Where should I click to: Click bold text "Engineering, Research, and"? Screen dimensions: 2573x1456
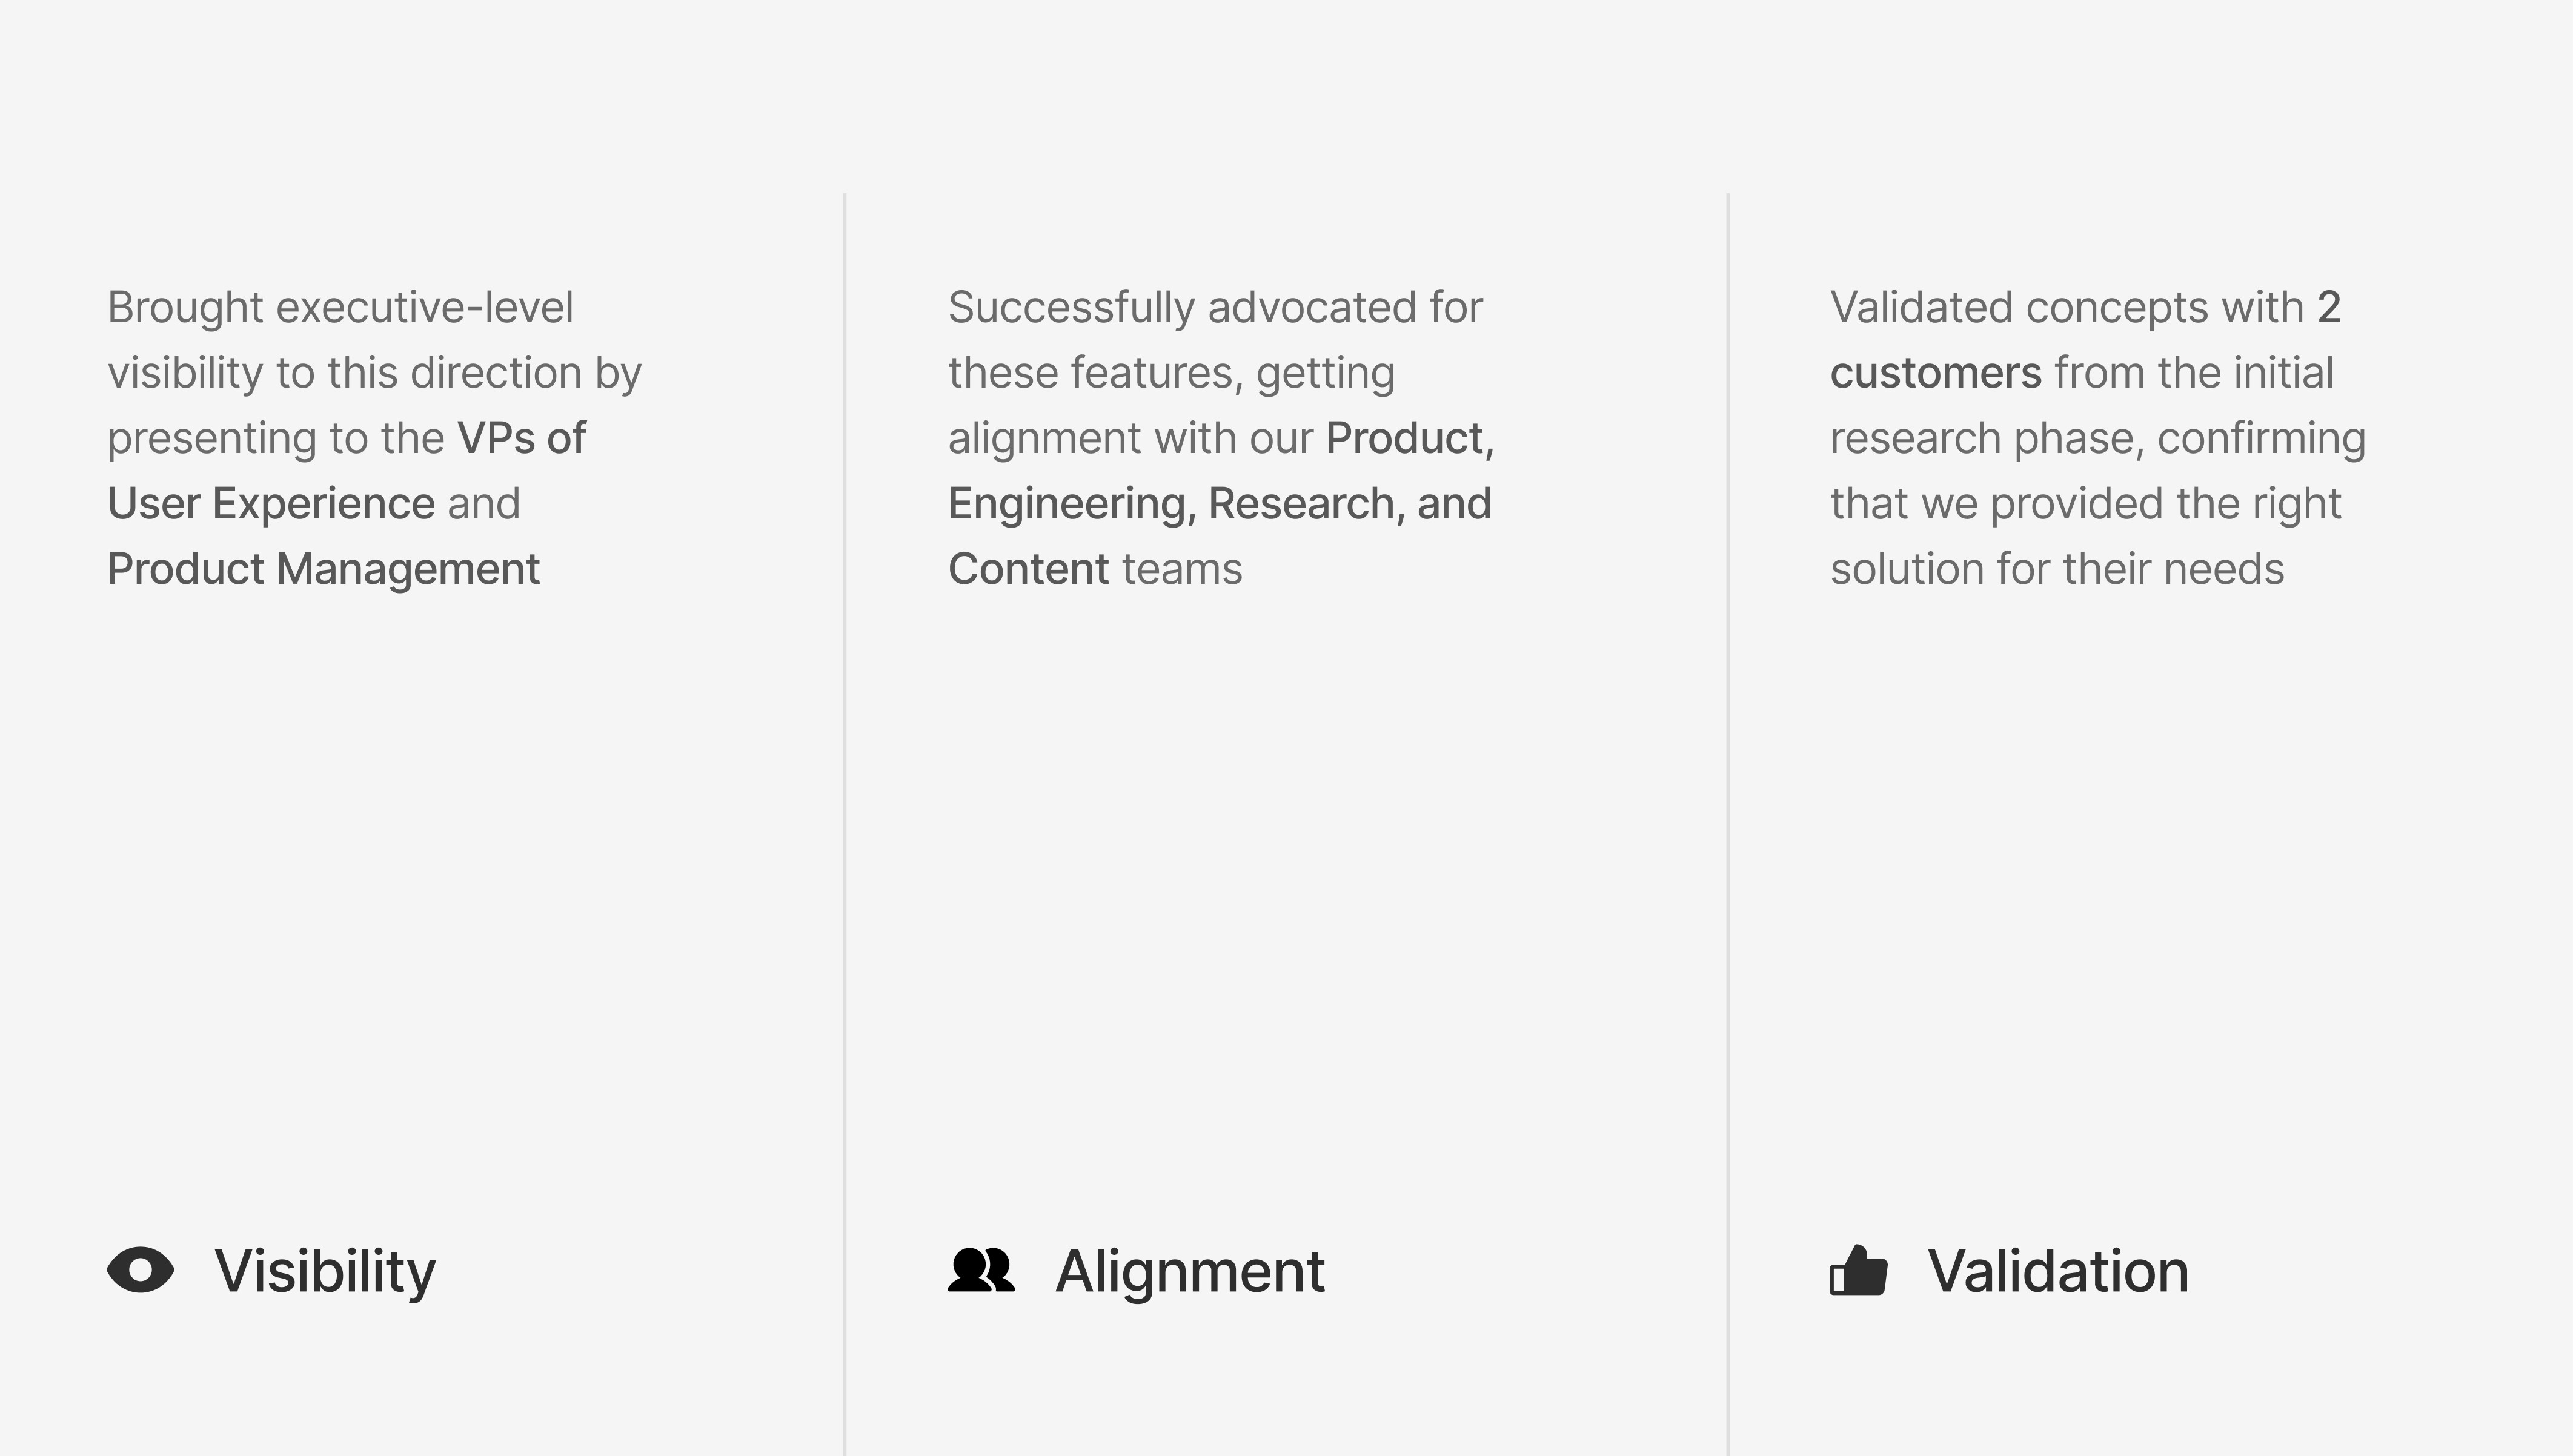[1220, 504]
